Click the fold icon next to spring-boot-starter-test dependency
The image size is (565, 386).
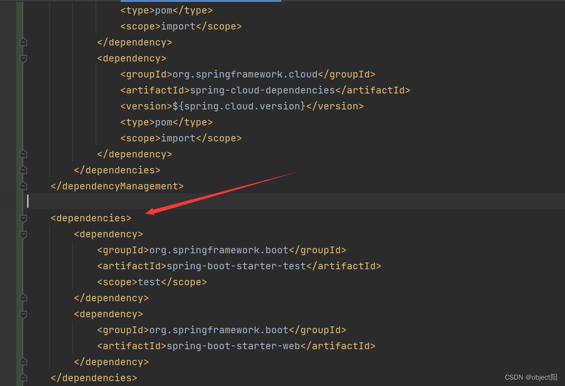click(x=23, y=234)
